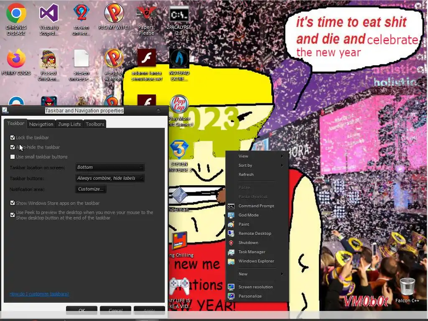
Task: Expand the New submenu
Action: pyautogui.click(x=257, y=274)
